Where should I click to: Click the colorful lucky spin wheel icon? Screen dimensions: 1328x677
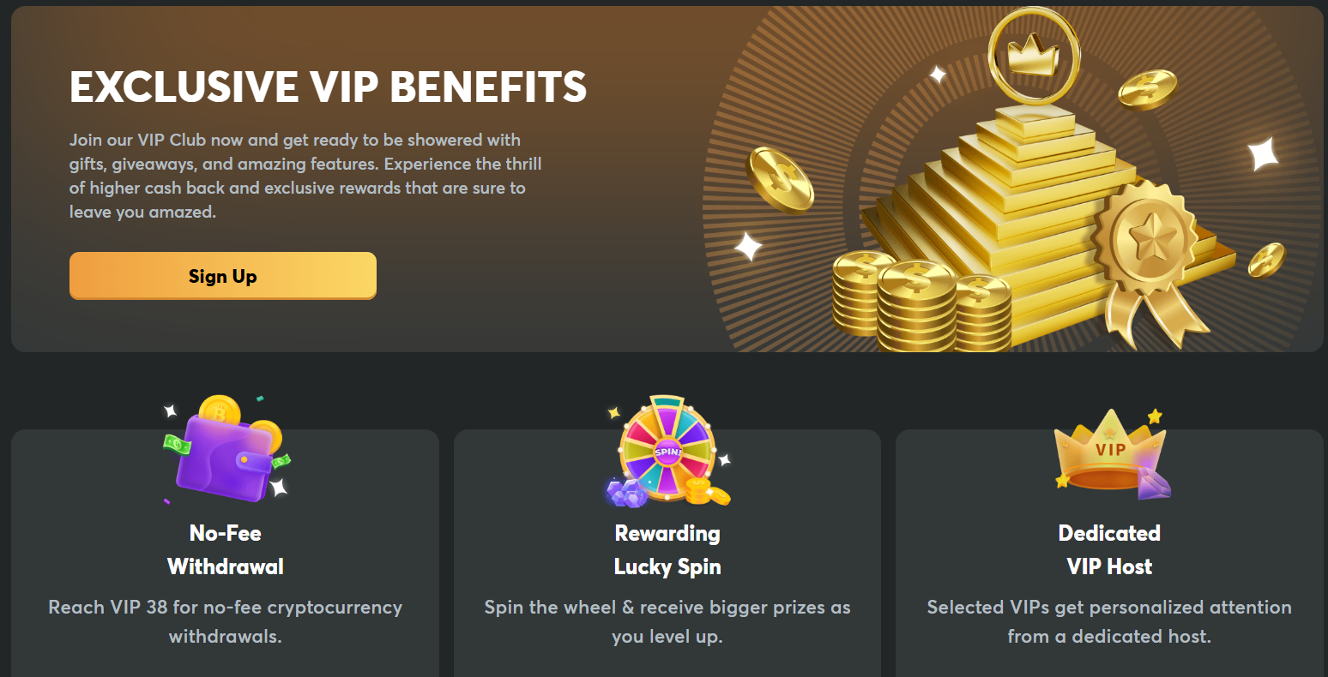coord(667,448)
